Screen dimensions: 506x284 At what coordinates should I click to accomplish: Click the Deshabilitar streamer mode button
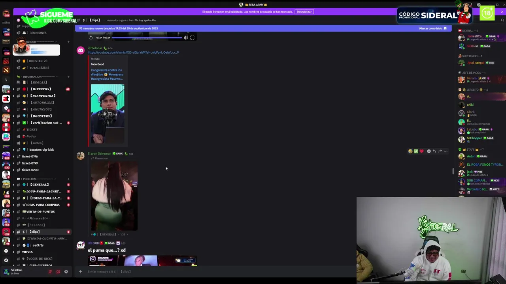[304, 12]
